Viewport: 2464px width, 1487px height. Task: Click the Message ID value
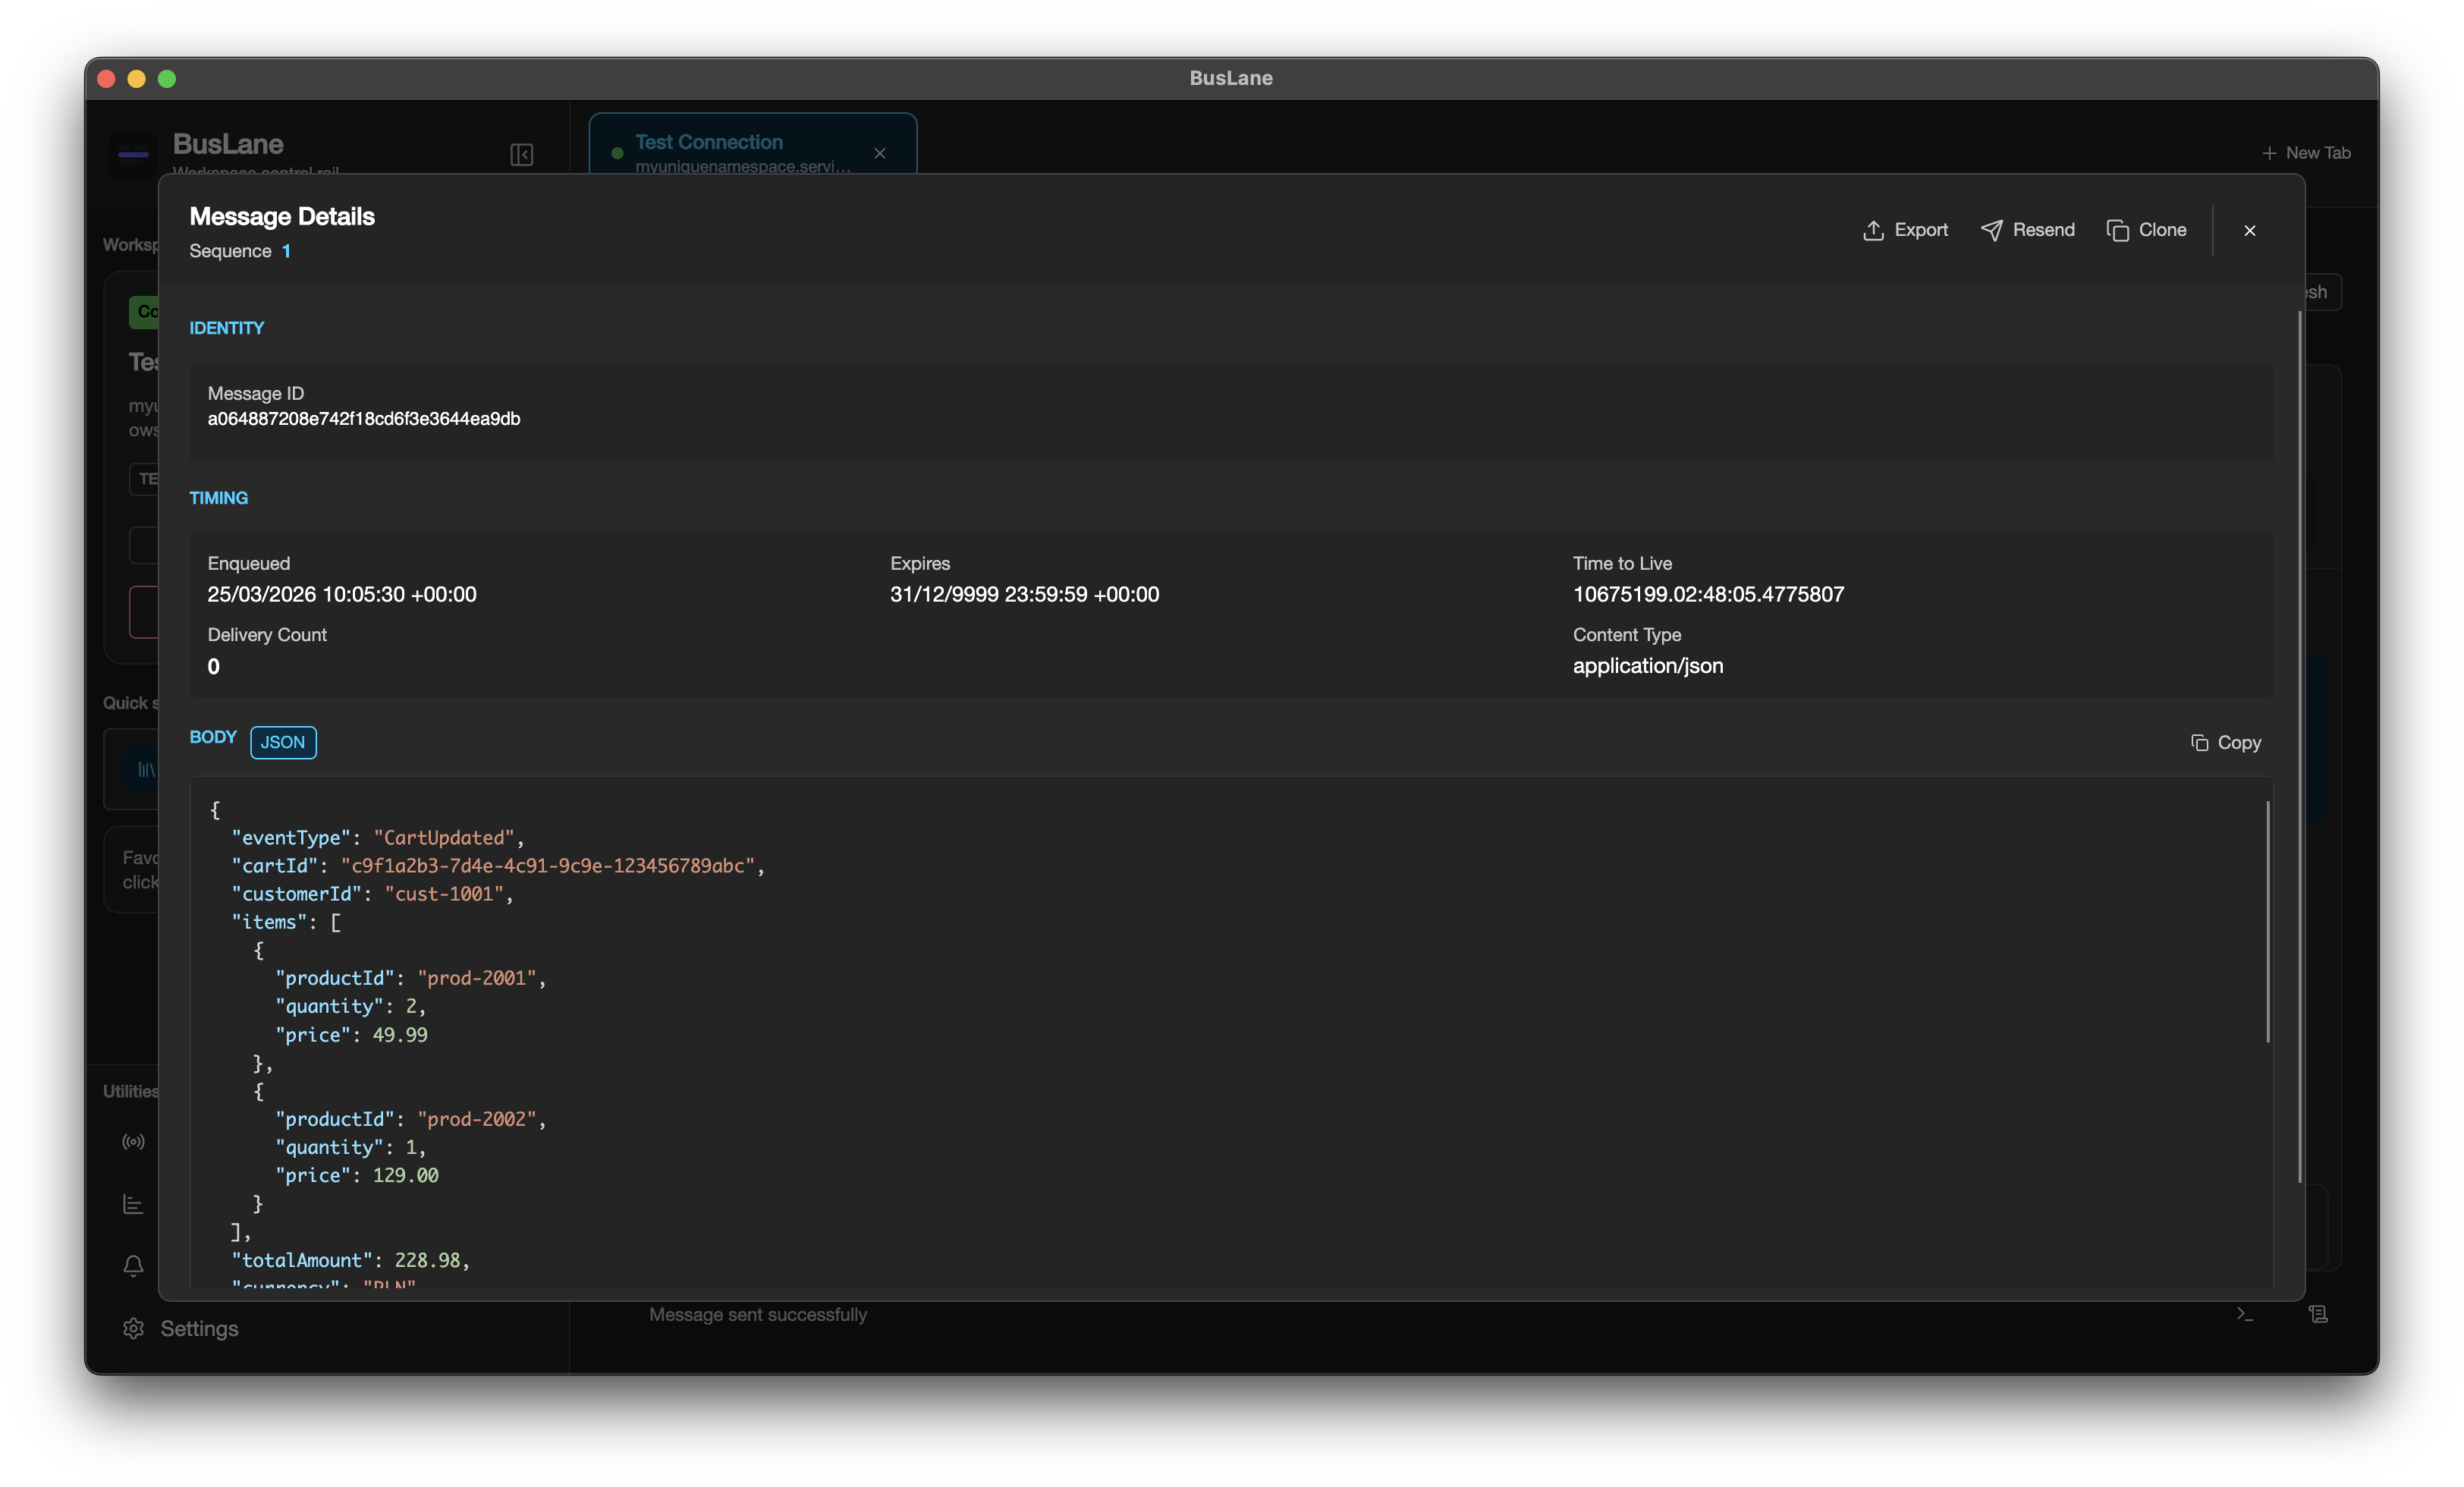pyautogui.click(x=364, y=419)
